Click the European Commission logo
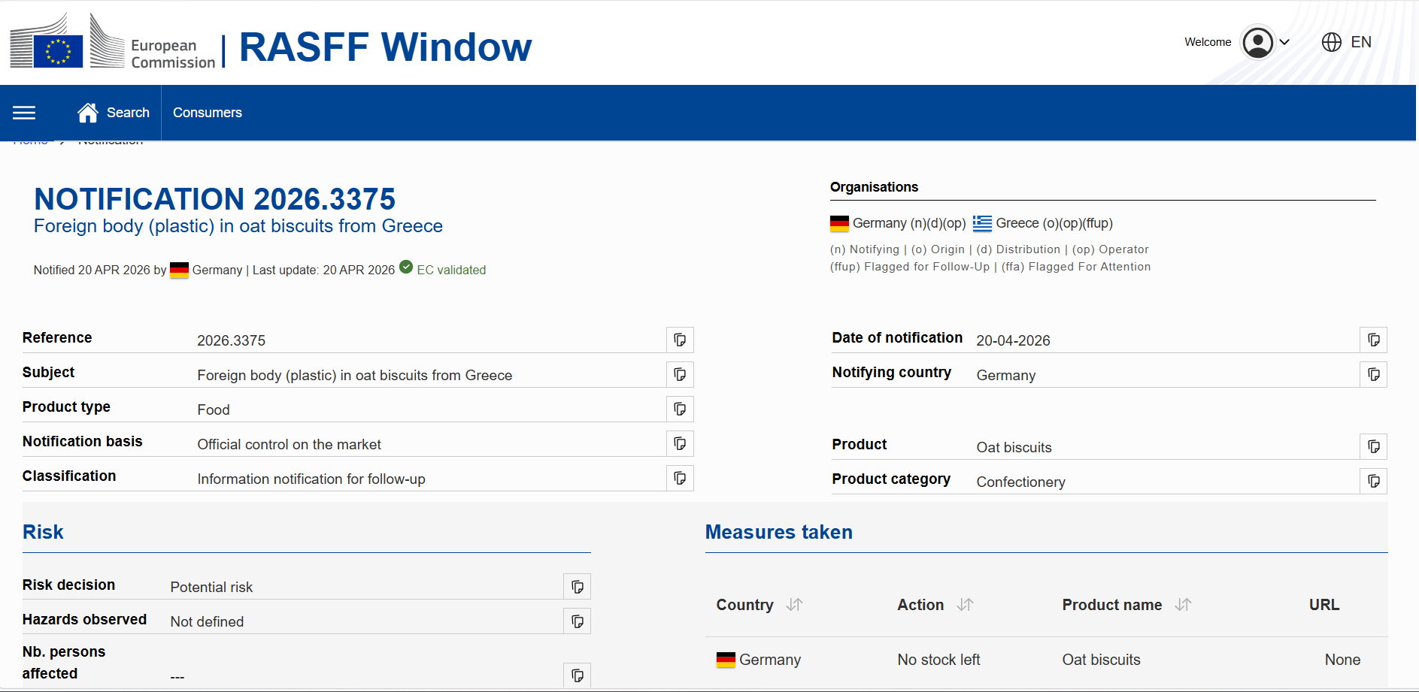1419x692 pixels. pyautogui.click(x=113, y=44)
